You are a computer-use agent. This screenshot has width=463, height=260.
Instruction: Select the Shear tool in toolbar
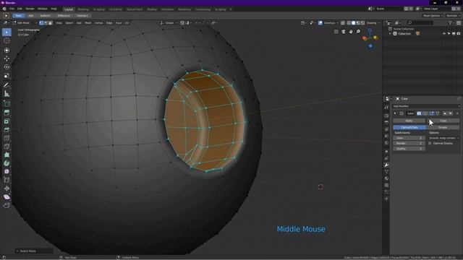coord(7,197)
